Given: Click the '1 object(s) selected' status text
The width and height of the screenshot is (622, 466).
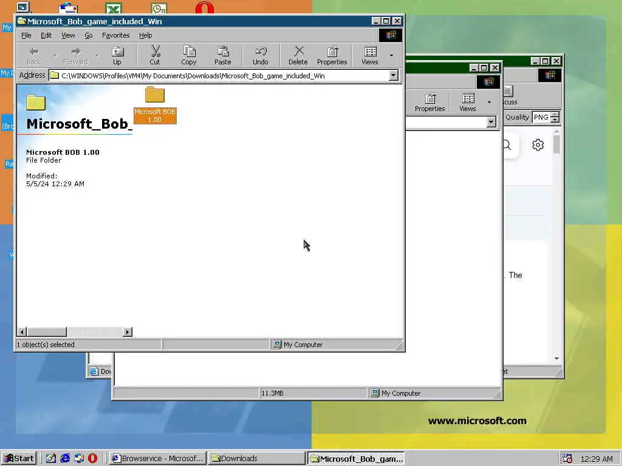Looking at the screenshot, I should point(46,345).
